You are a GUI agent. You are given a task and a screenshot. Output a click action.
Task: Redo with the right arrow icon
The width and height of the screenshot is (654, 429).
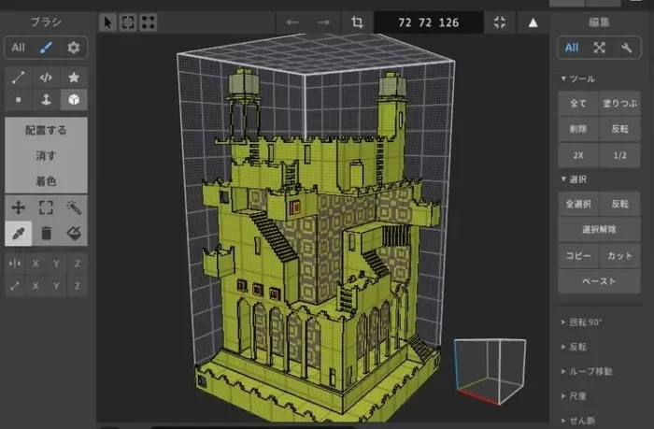(x=323, y=22)
